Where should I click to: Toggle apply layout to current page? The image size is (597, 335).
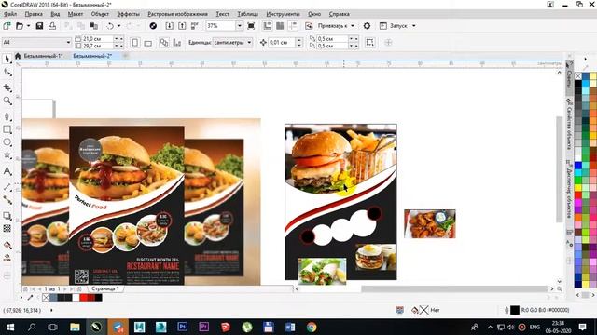click(176, 43)
